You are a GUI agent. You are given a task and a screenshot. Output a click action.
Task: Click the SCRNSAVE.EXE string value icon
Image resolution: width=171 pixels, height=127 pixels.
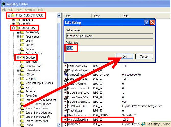[x=66, y=106]
